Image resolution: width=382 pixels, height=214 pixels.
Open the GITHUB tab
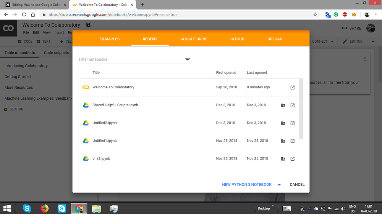[x=237, y=39]
